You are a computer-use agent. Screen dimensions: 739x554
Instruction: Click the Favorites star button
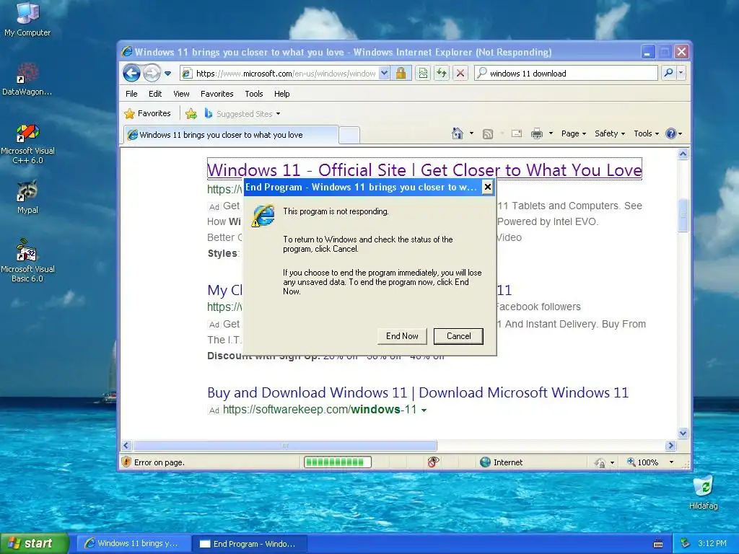(147, 113)
